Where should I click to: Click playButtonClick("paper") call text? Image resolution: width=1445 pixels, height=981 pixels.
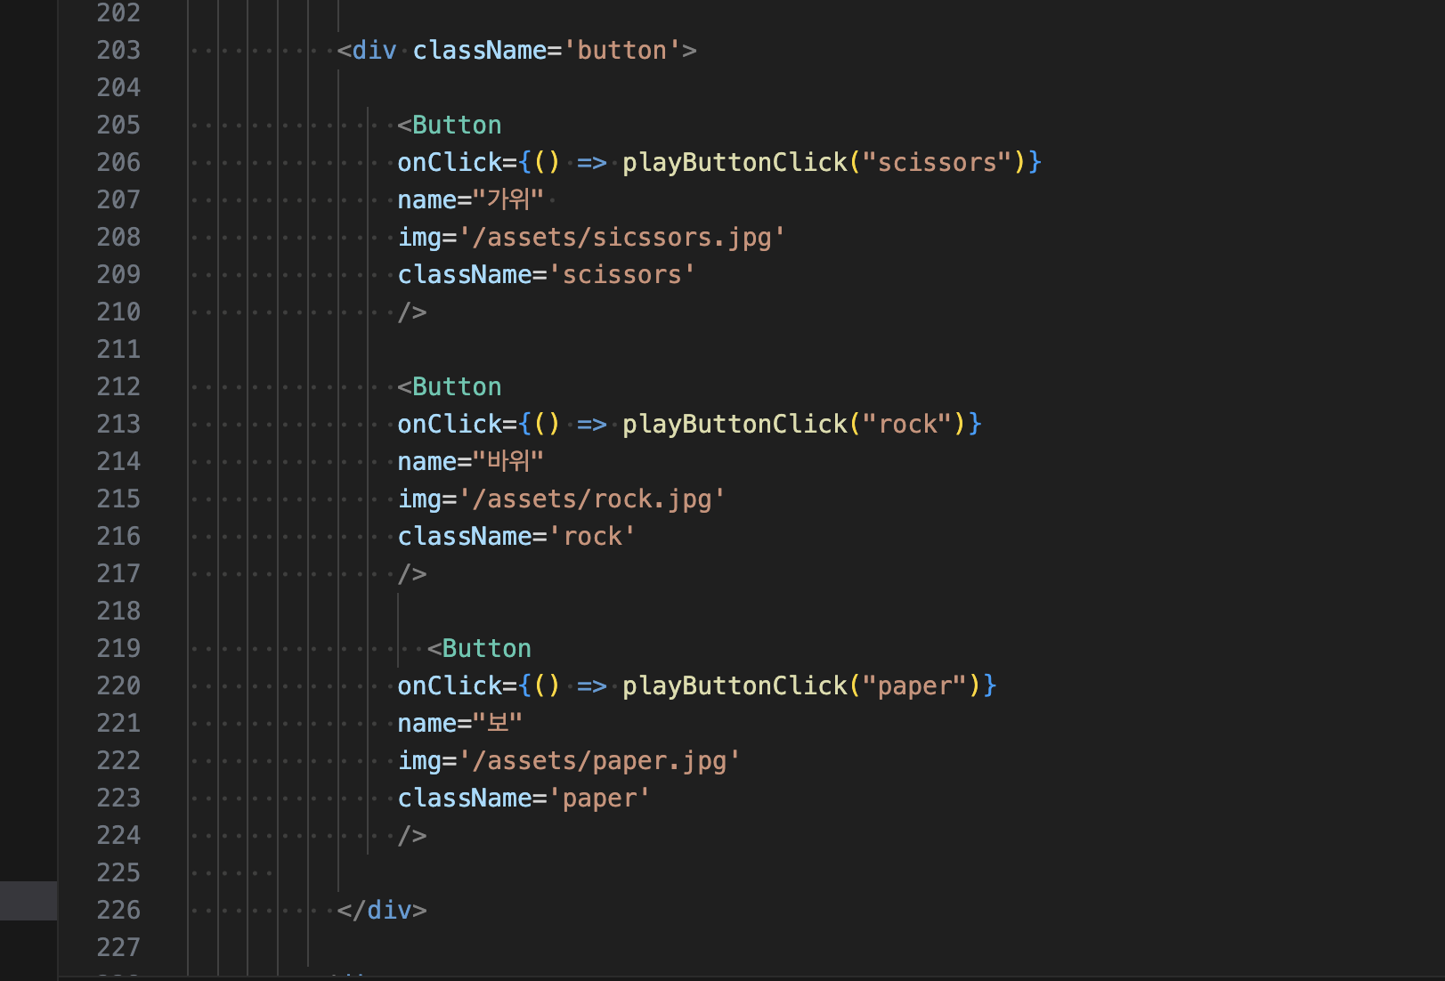point(802,685)
